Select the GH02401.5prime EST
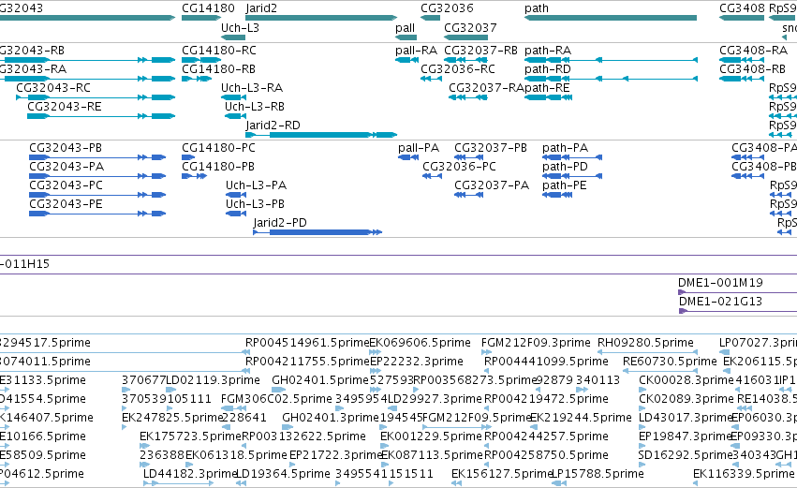 (320, 380)
